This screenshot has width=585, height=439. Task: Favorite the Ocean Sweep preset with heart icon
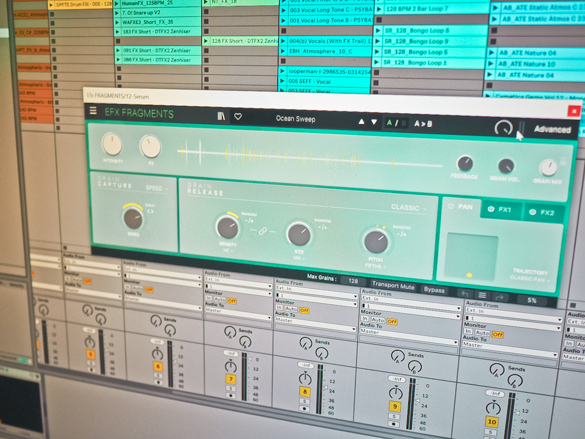pos(238,116)
